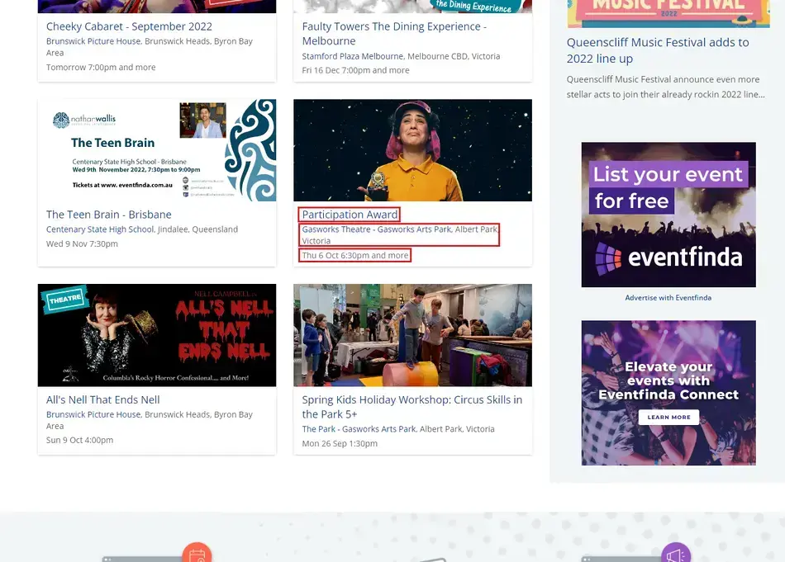Screen dimensions: 785x562
Task: Click the purple megaphone icon at page bottom
Action: coord(675,554)
